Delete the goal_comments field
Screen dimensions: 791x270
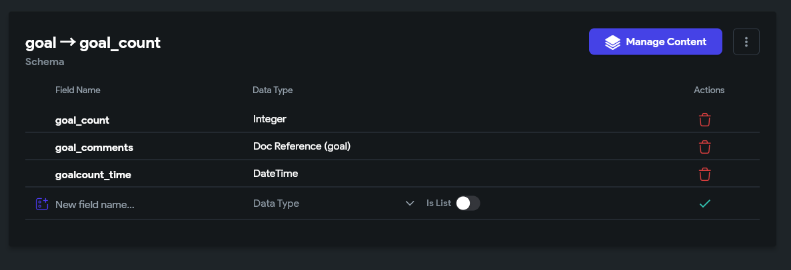pyautogui.click(x=704, y=147)
